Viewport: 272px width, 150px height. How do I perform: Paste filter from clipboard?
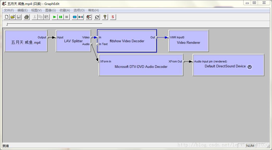click(47, 17)
